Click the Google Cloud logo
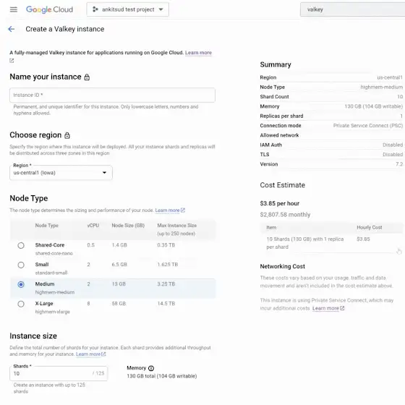 click(49, 9)
